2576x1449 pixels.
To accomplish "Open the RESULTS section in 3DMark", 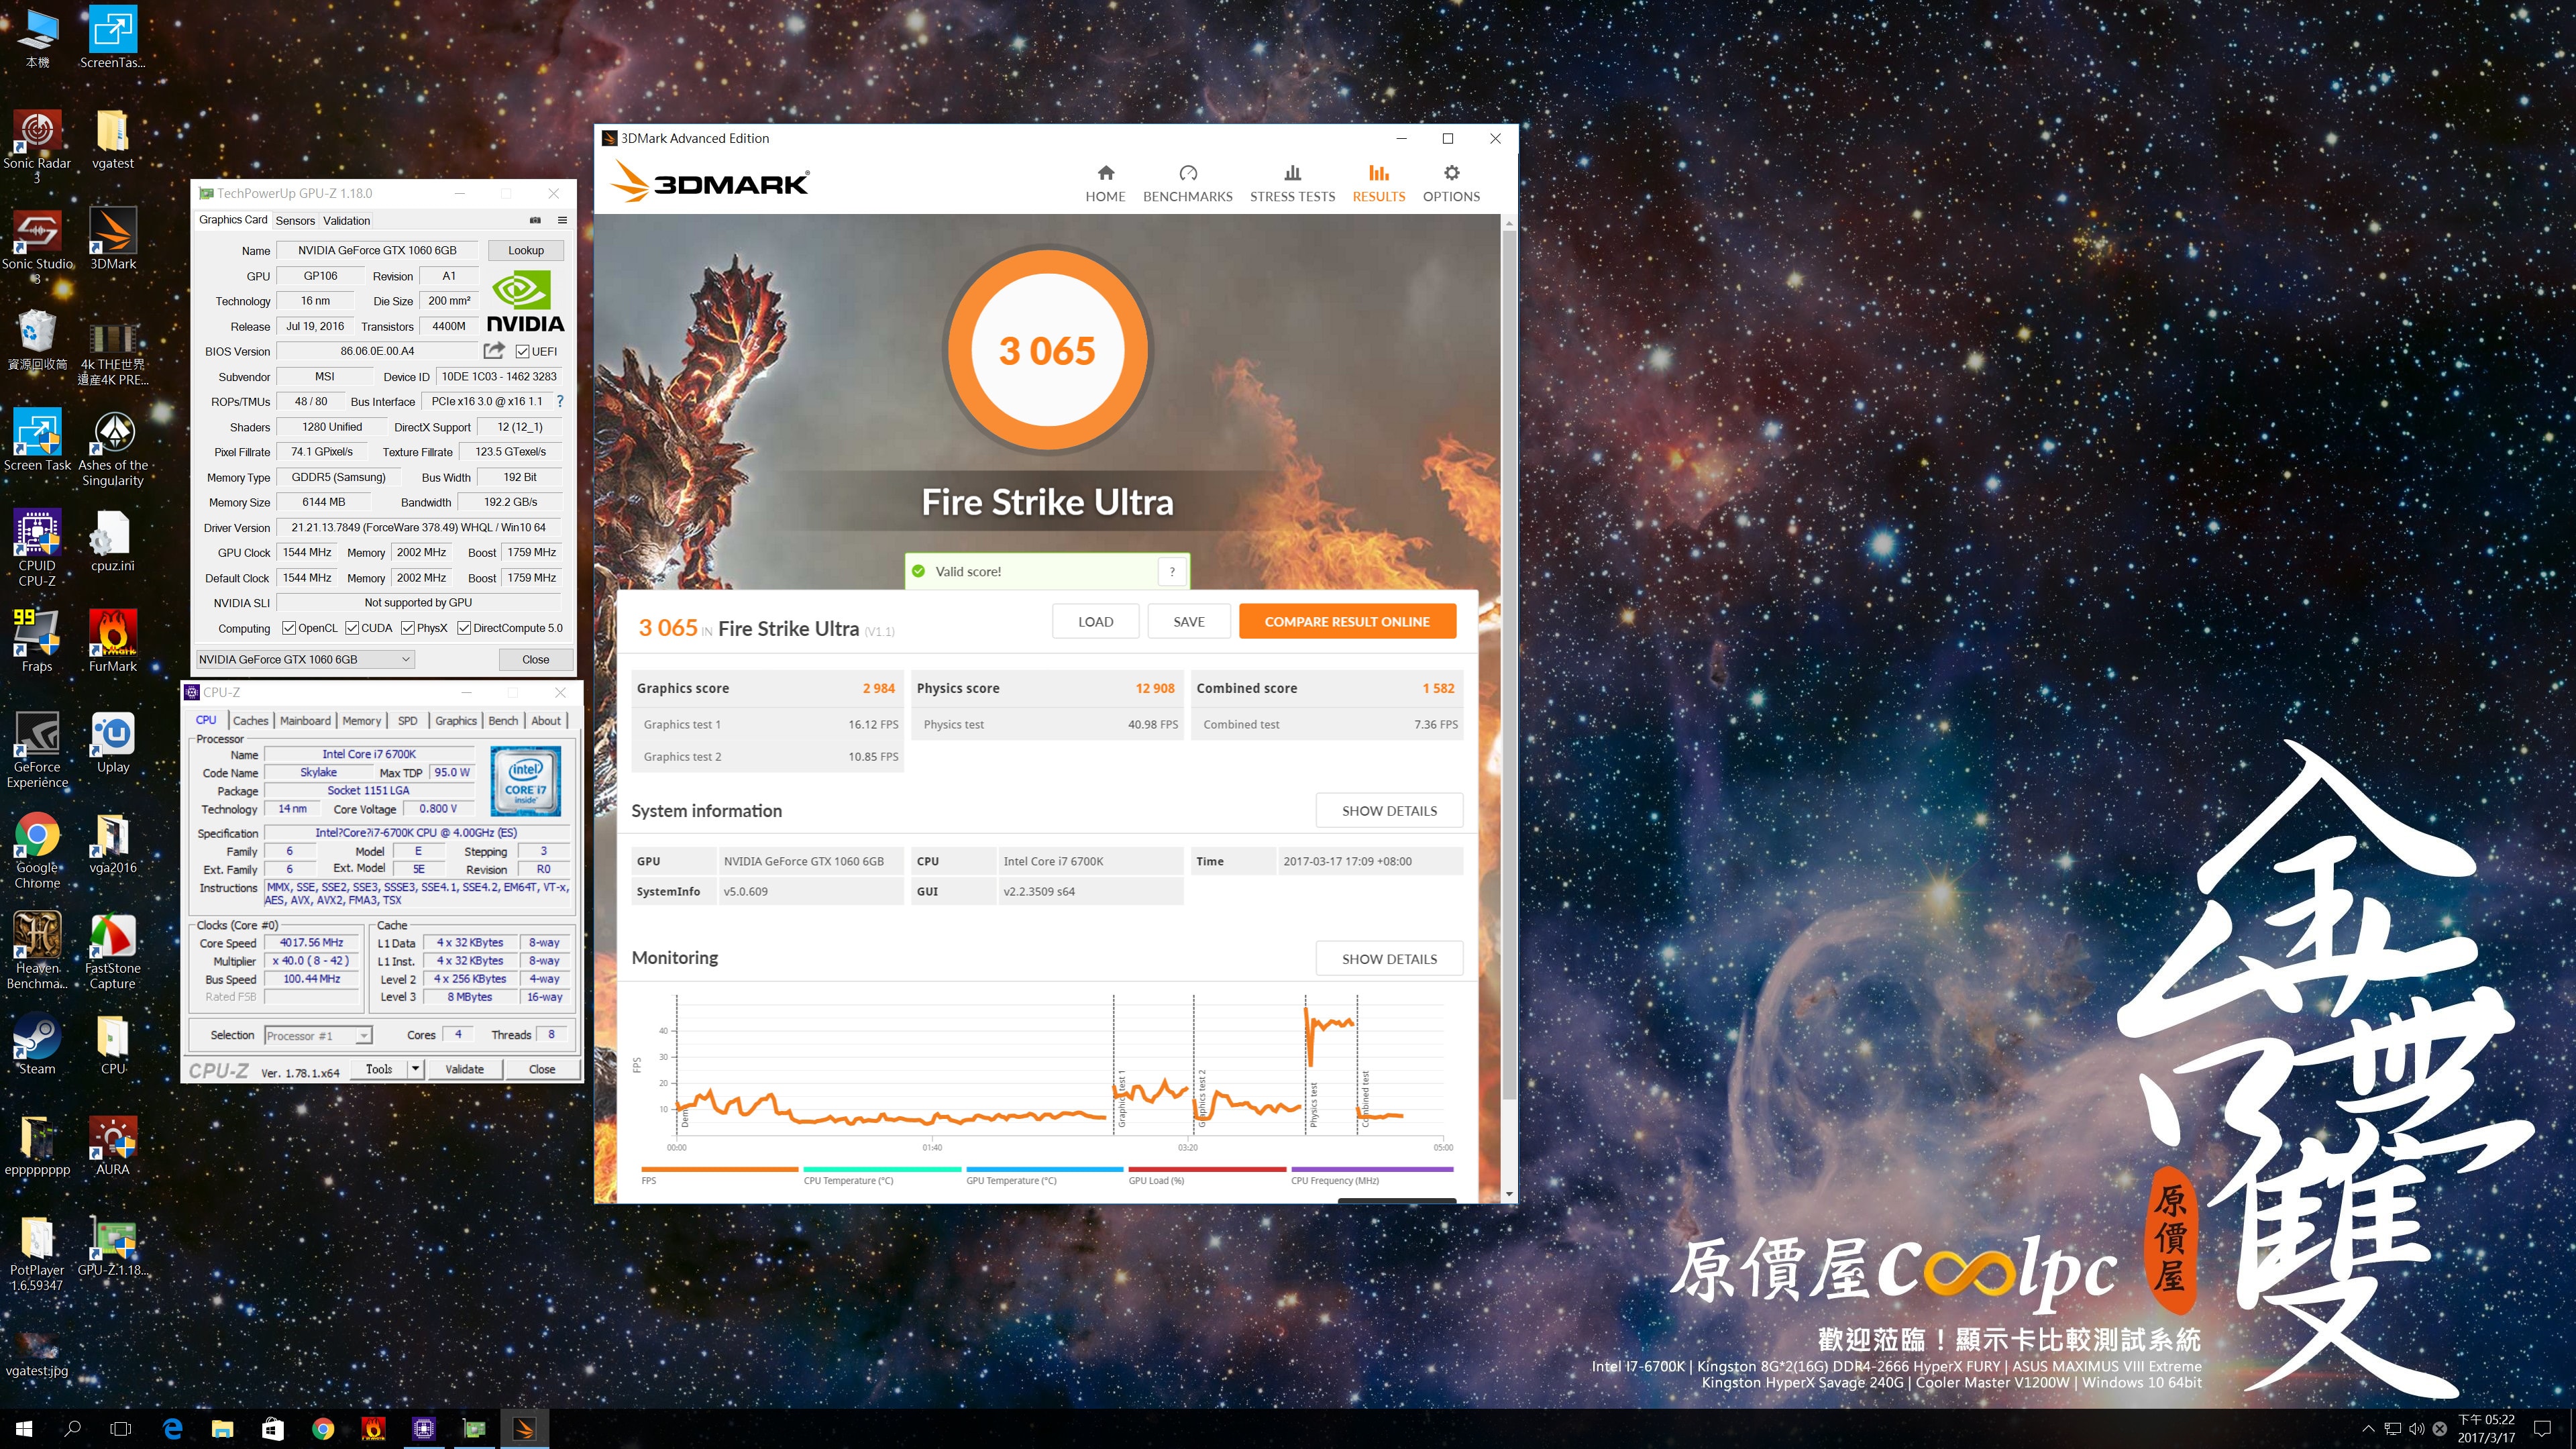I will [x=1378, y=184].
